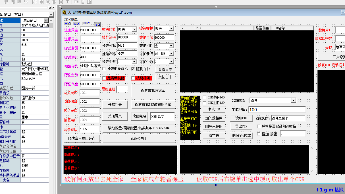Select the 底图方式 property row

(x=10, y=88)
